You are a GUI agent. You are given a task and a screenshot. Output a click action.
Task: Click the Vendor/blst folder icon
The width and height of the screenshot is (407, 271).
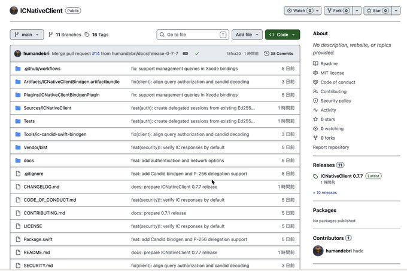(x=18, y=147)
